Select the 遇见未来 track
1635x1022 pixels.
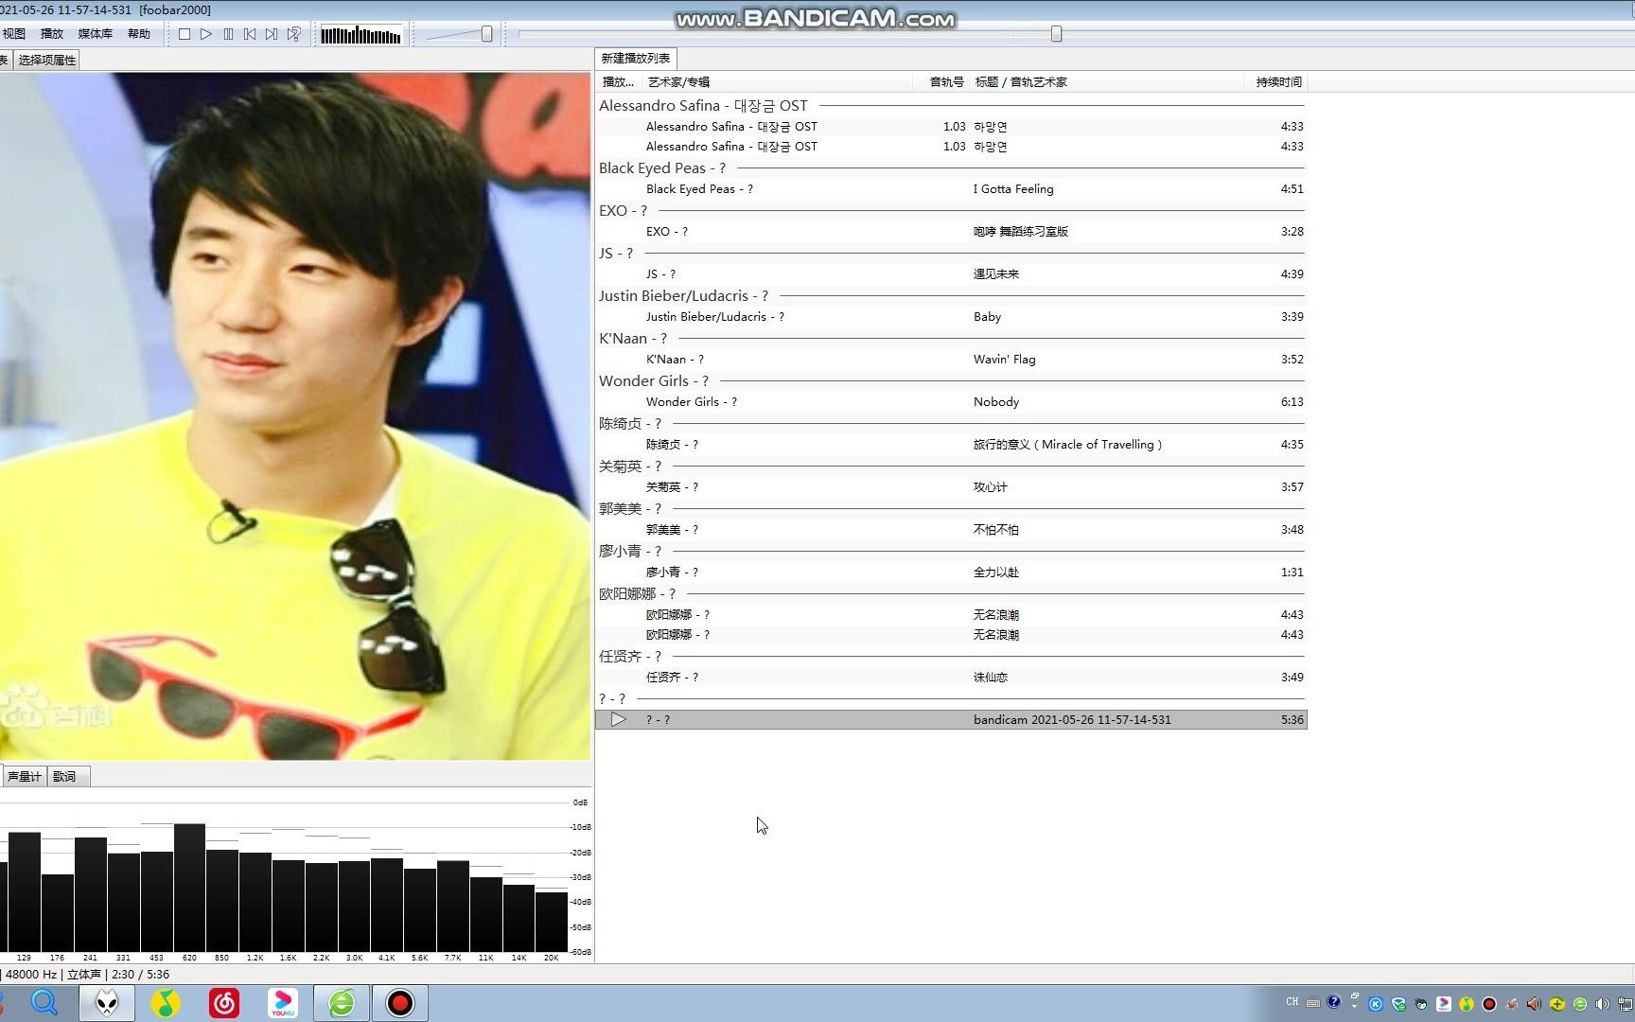(951, 274)
